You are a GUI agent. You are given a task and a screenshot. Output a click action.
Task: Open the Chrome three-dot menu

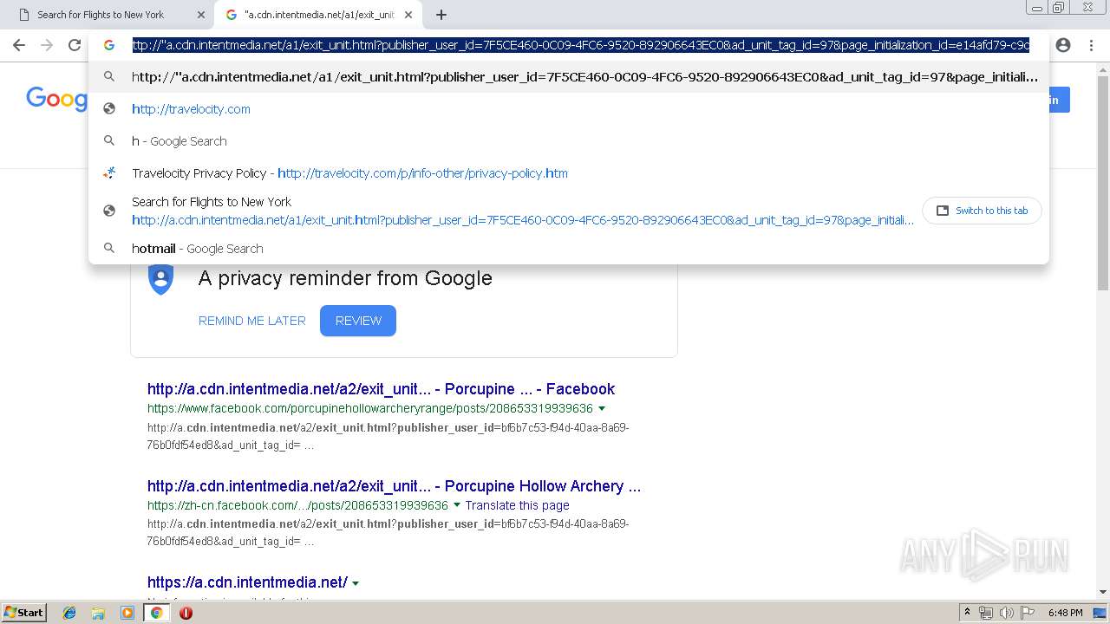pos(1091,45)
